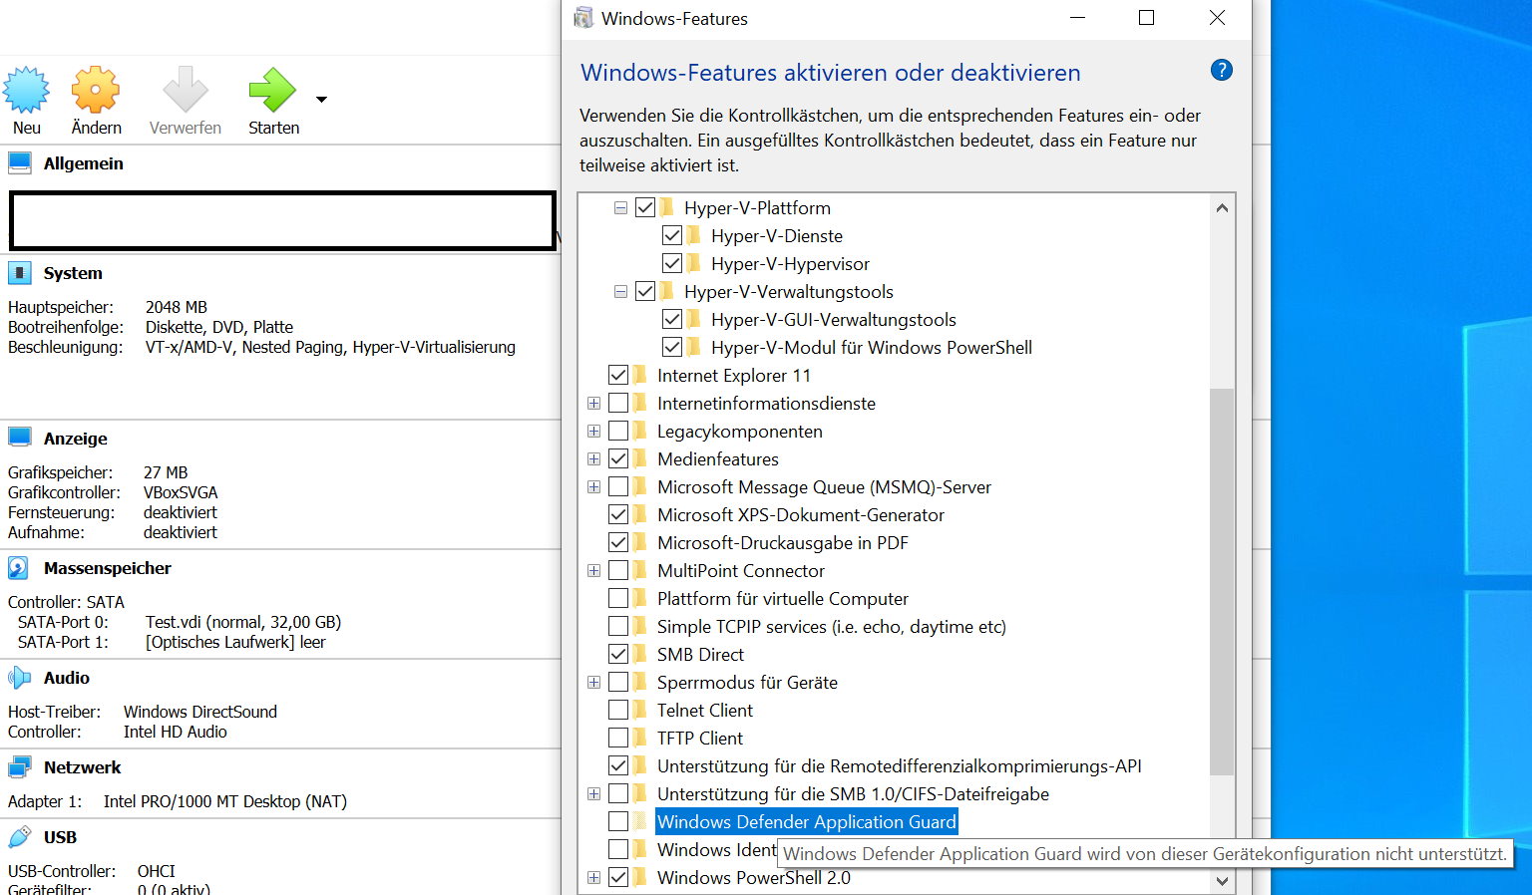Expand the Medienfeatures node
The height and width of the screenshot is (895, 1532).
[593, 459]
